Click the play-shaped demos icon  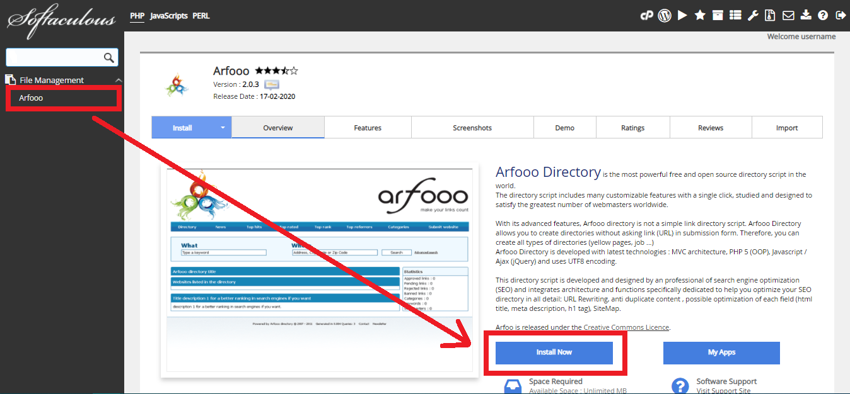tap(682, 16)
